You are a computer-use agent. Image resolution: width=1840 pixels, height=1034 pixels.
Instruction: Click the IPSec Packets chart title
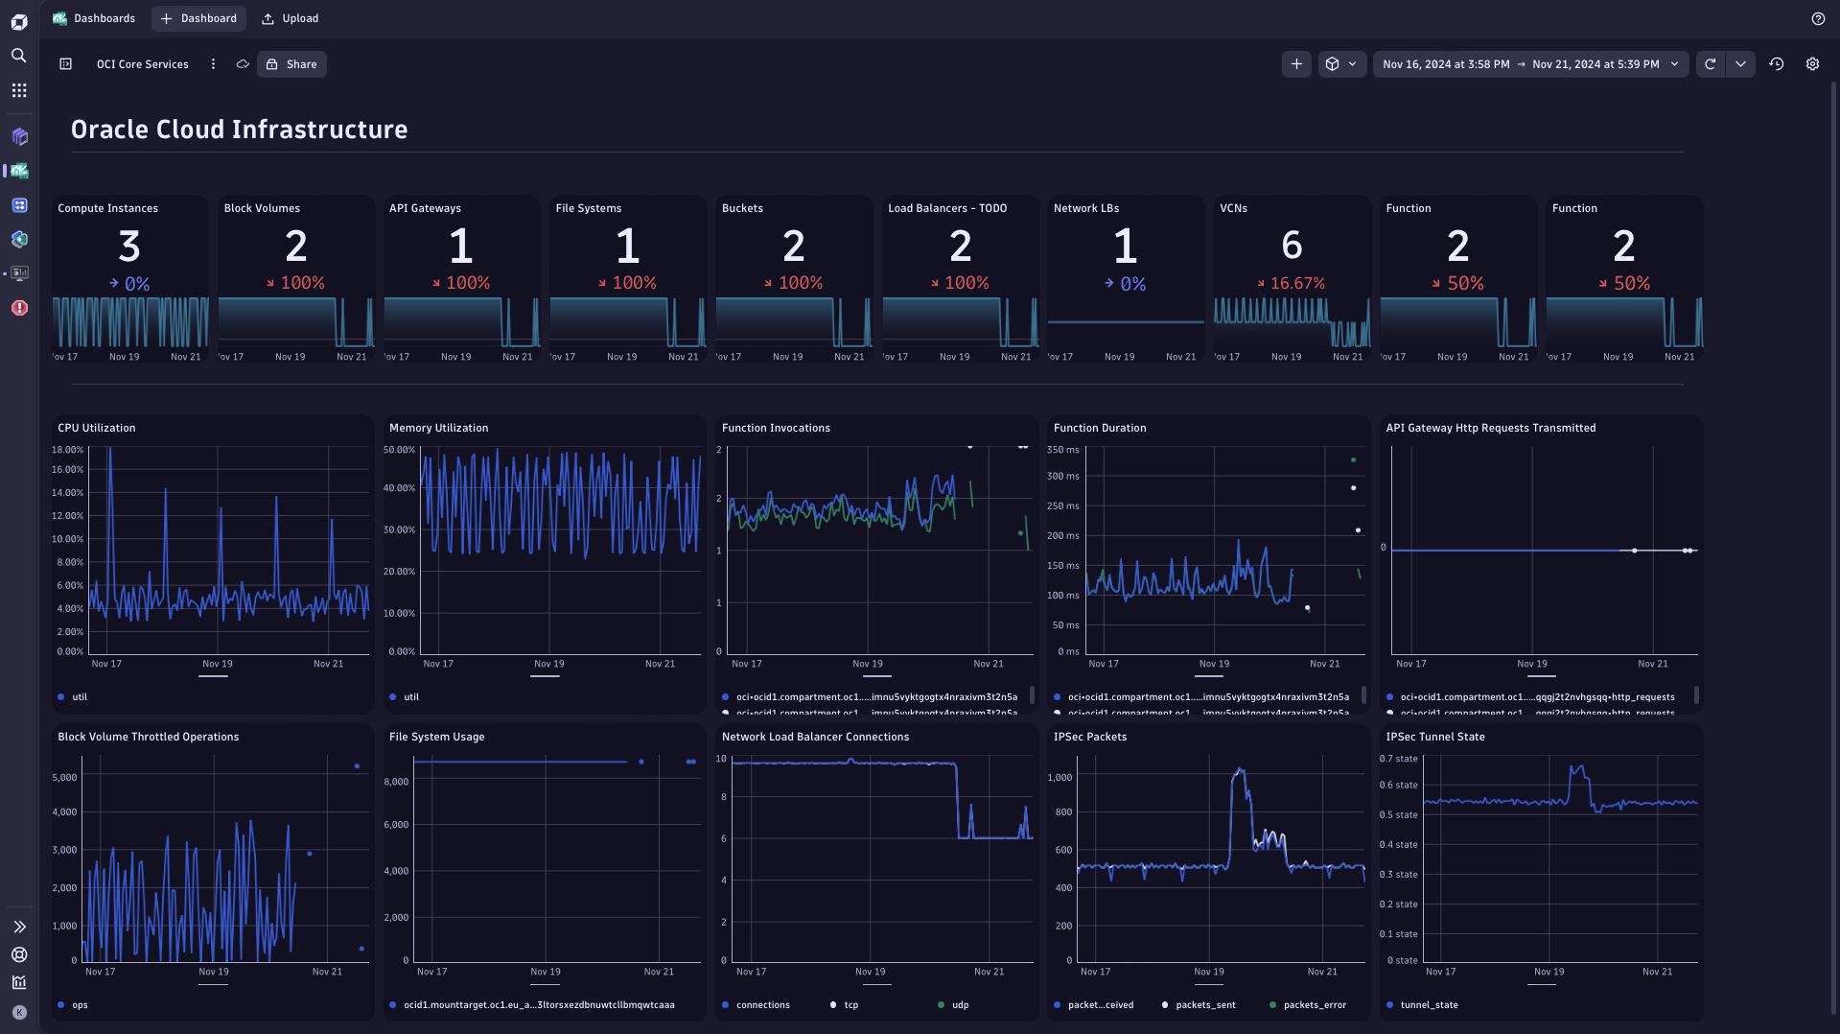pos(1090,737)
